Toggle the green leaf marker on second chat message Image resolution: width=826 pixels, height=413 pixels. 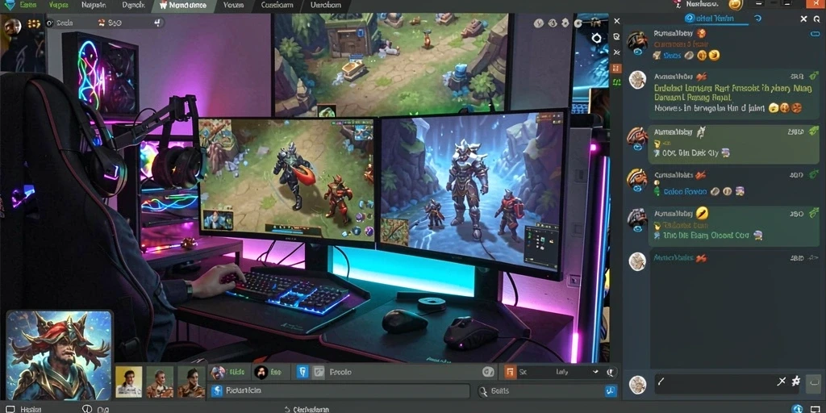815,76
